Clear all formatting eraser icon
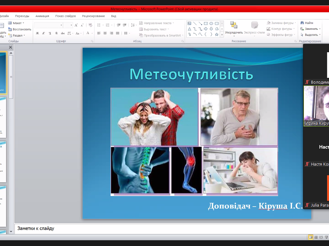 point(90,25)
